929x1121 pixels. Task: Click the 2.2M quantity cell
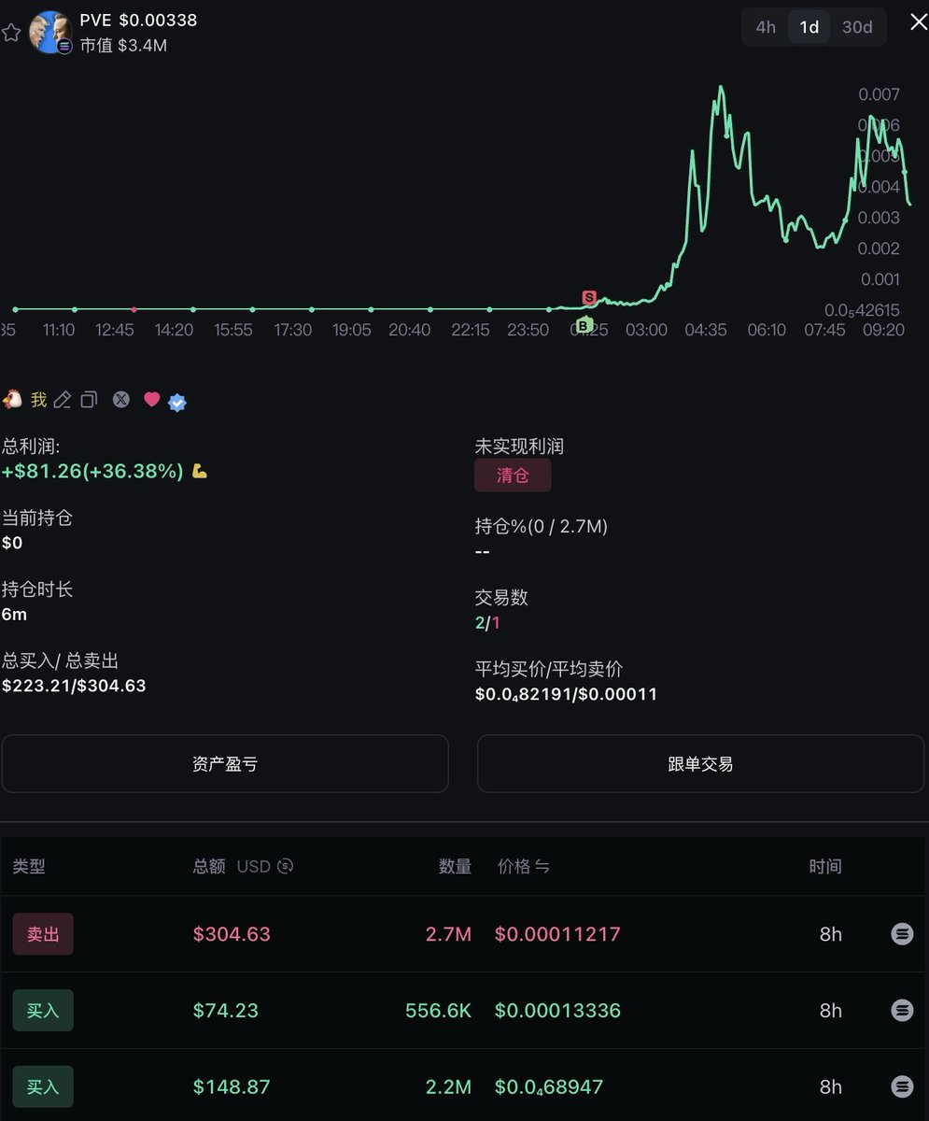(x=450, y=1087)
